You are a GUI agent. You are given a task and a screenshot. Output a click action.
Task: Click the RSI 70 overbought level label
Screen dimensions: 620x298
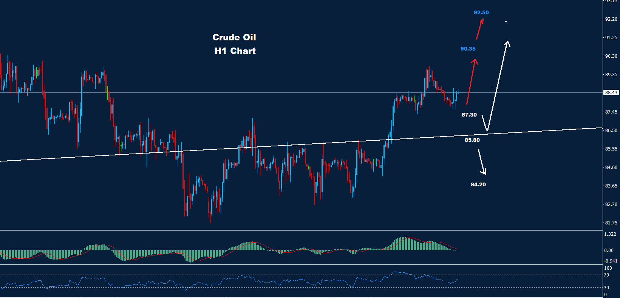point(606,275)
